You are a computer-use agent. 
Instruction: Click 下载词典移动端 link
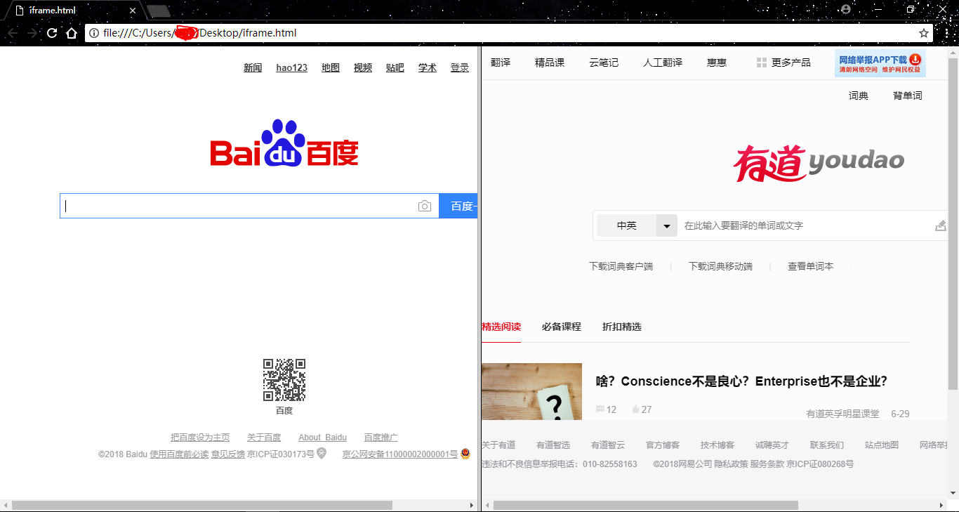[720, 266]
